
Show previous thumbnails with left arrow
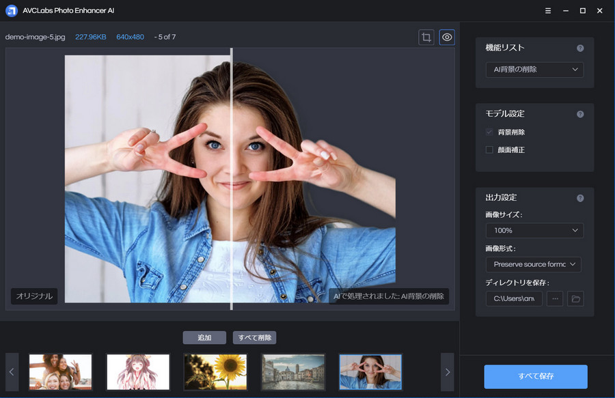pyautogui.click(x=12, y=372)
